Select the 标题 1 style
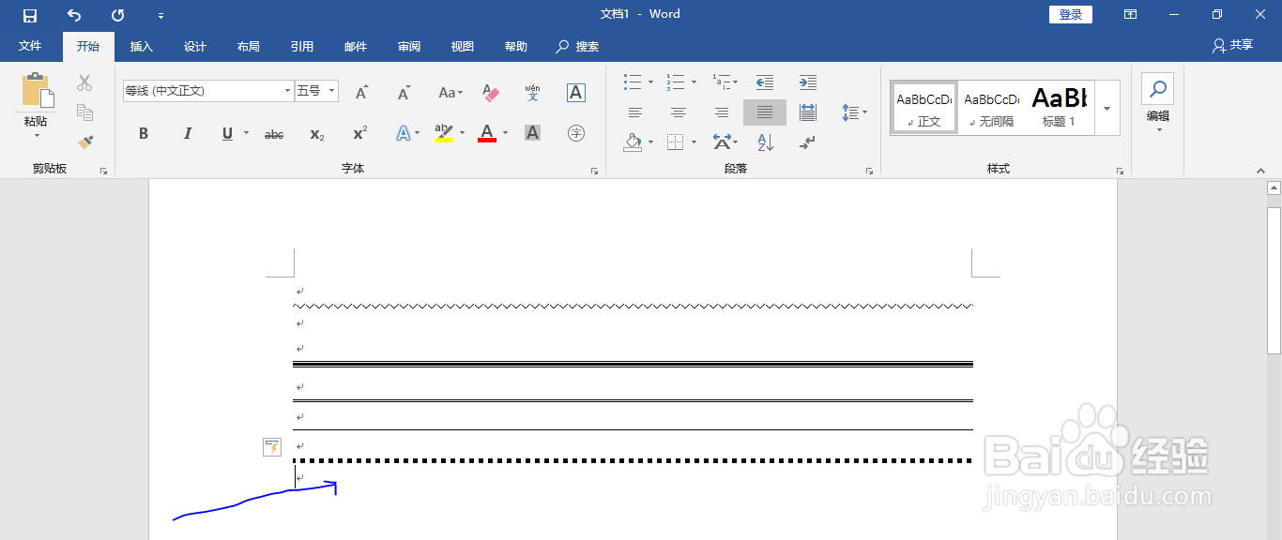The height and width of the screenshot is (540, 1282). pos(1059,106)
